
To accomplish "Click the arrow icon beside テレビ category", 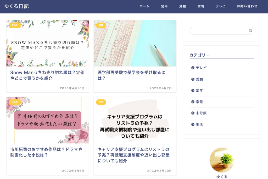I will 193,68.
